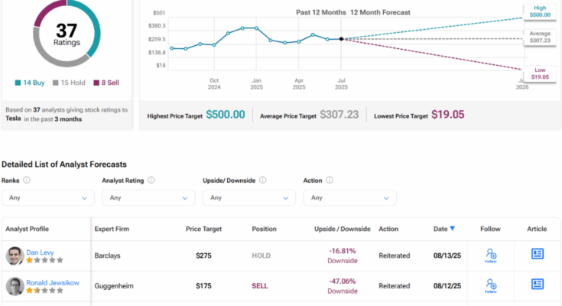562x306 pixels.
Task: Open Dan Levy analyst profile link
Action: coord(40,252)
